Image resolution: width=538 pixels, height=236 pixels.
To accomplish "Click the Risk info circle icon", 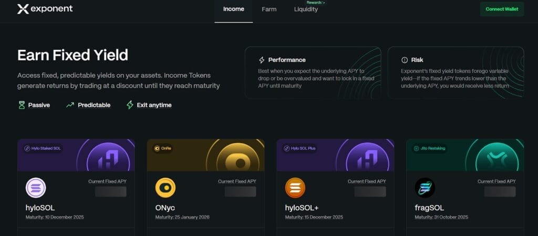I will tap(405, 60).
